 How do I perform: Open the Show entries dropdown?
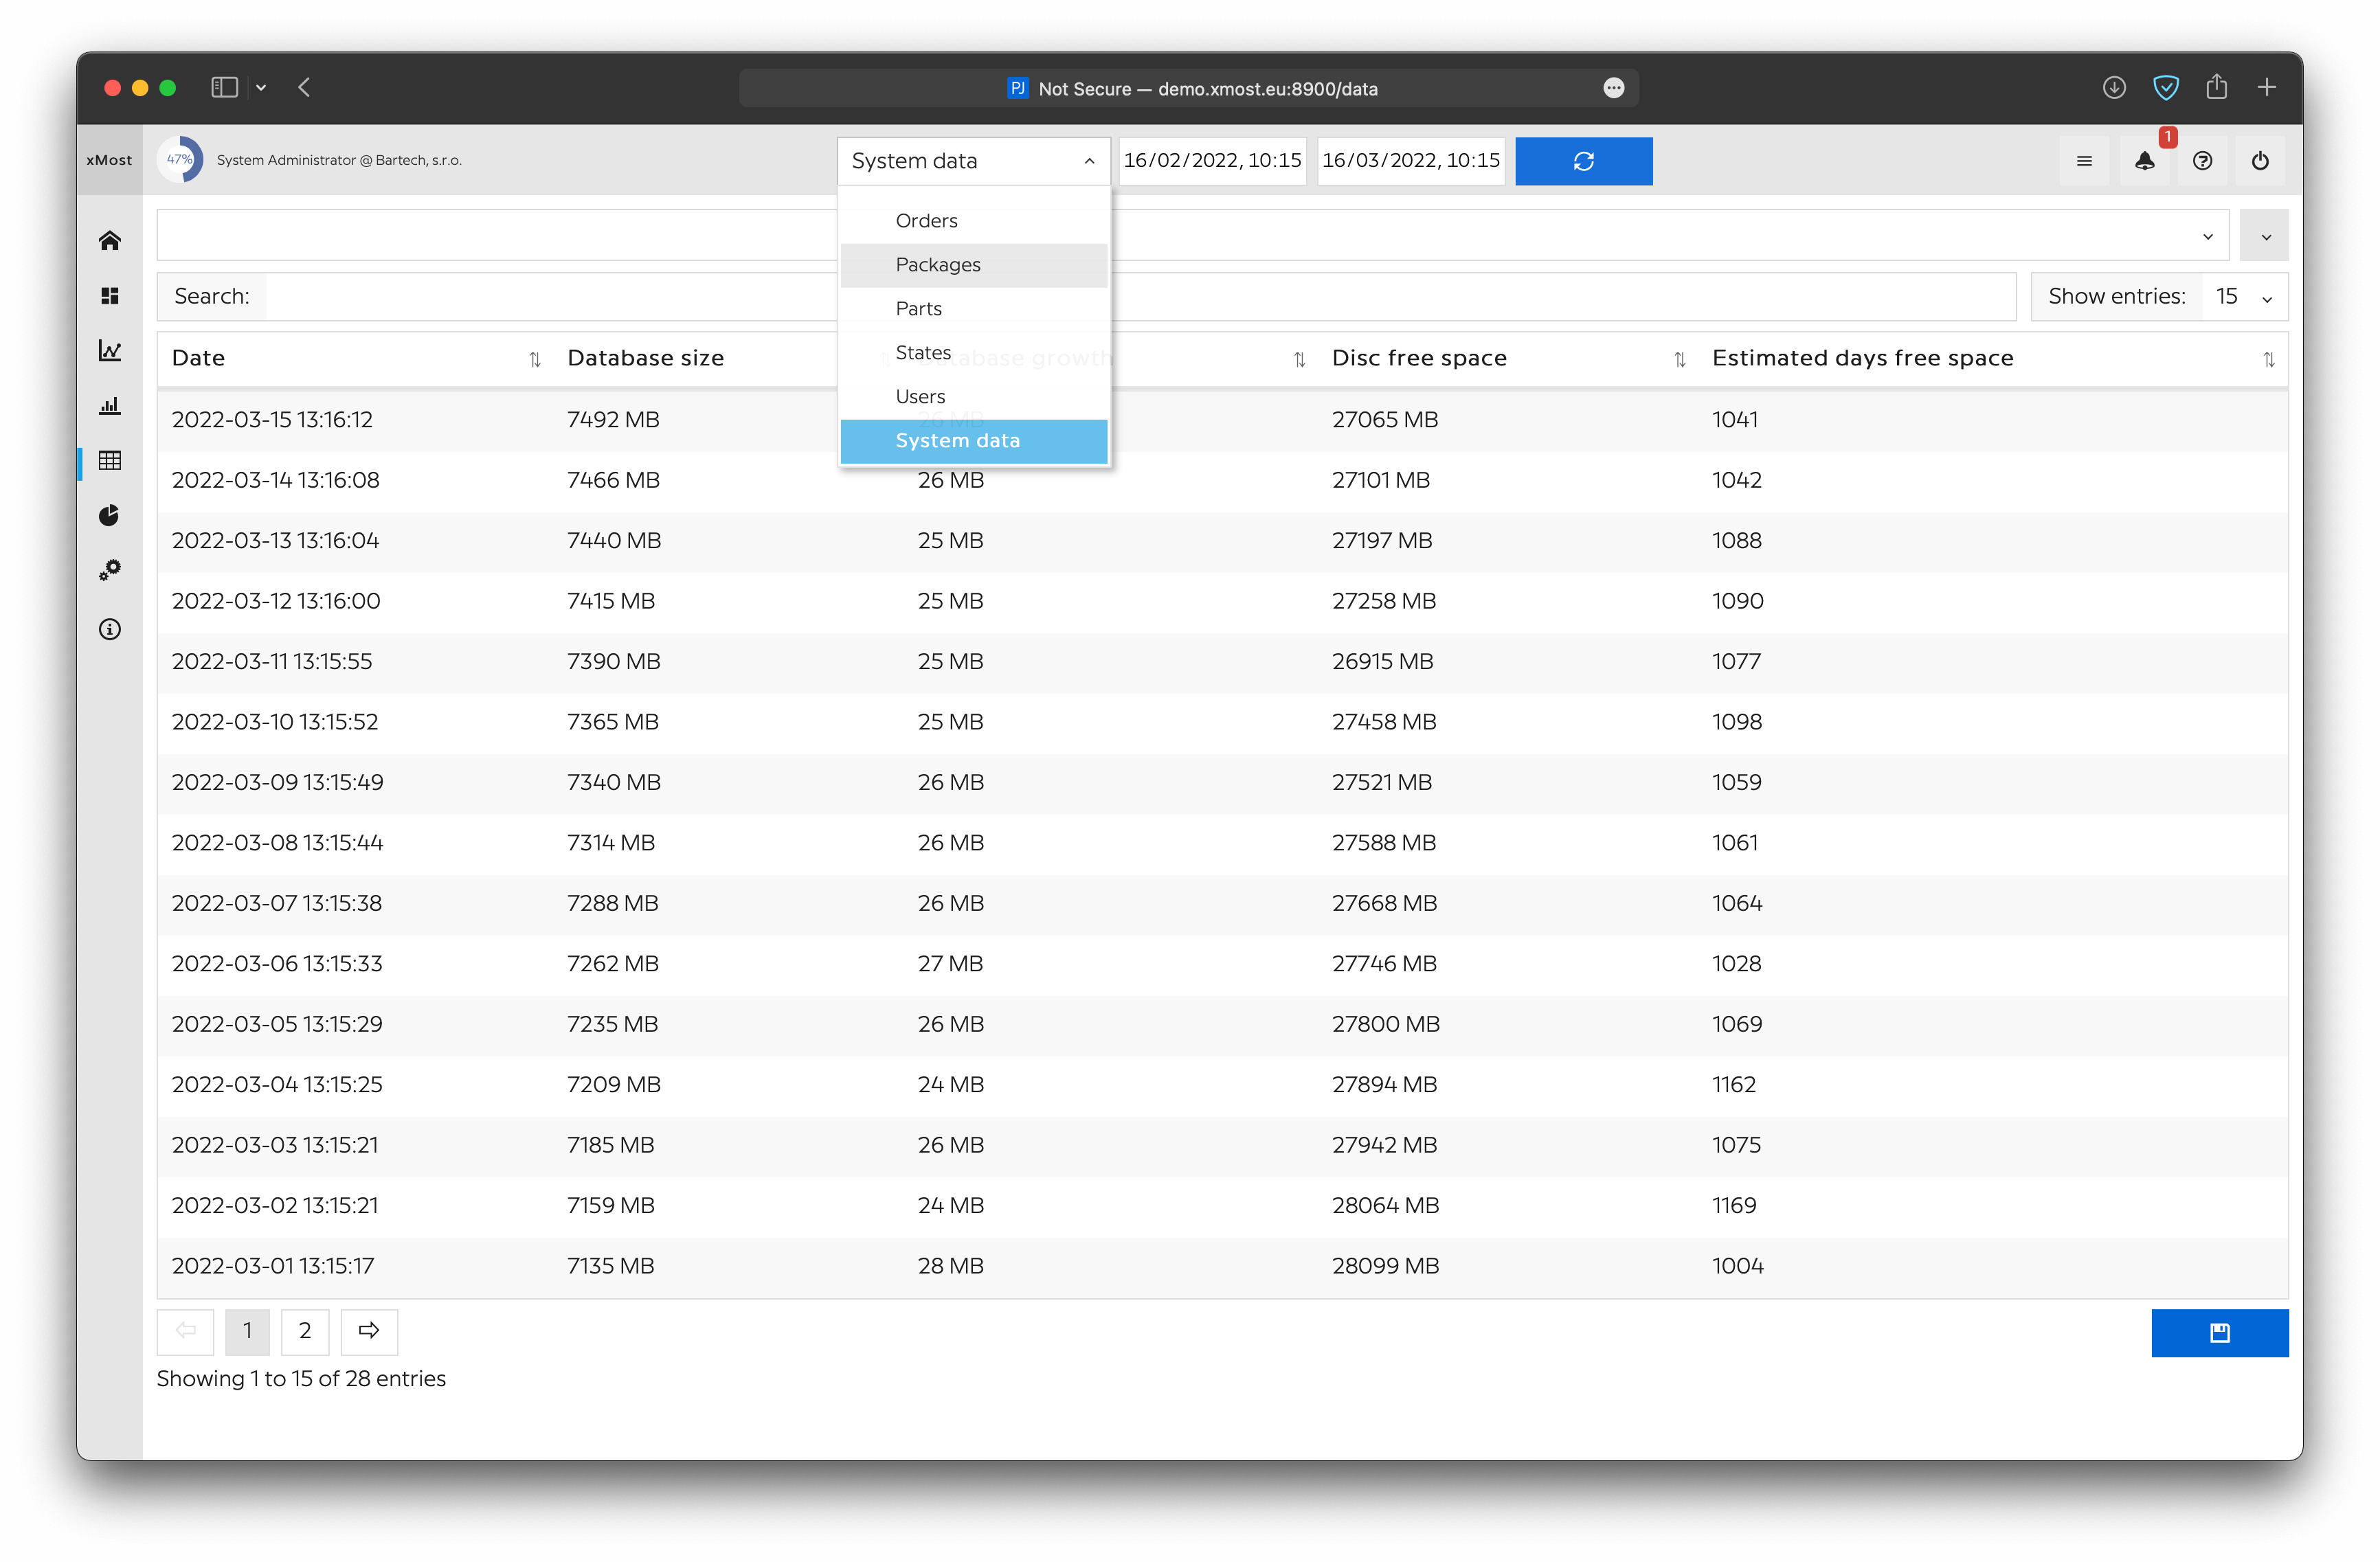pos(2244,297)
